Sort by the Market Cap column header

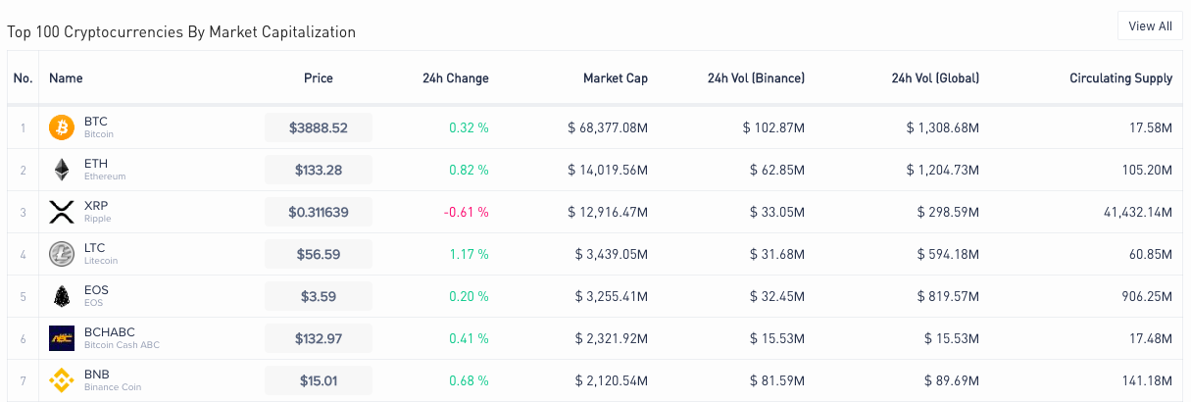coord(616,78)
